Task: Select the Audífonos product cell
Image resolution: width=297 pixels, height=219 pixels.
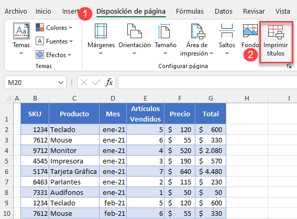Action: pos(74,192)
